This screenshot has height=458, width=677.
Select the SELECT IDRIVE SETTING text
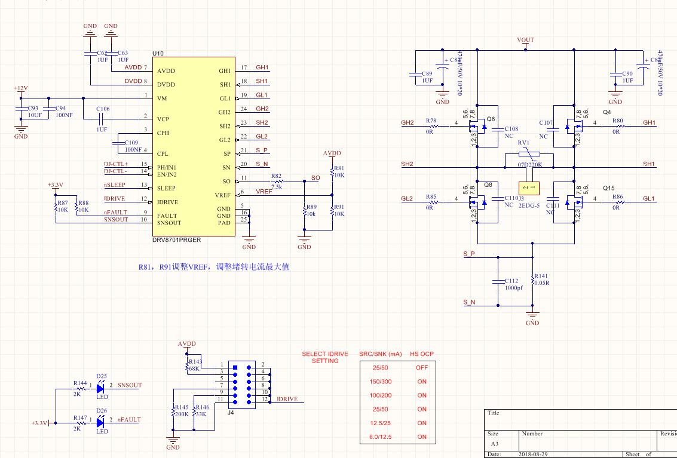point(325,358)
